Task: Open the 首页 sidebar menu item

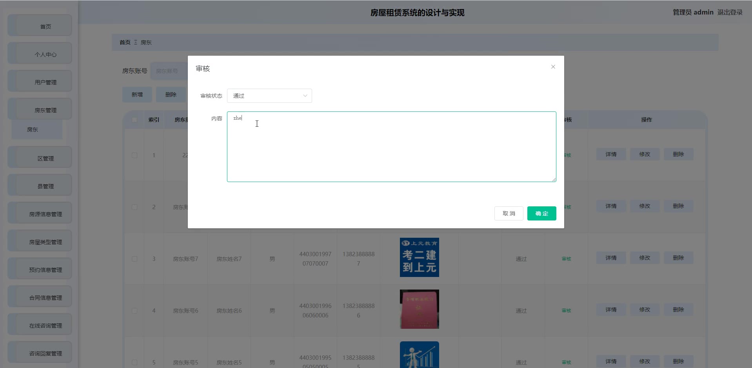Action: point(40,26)
